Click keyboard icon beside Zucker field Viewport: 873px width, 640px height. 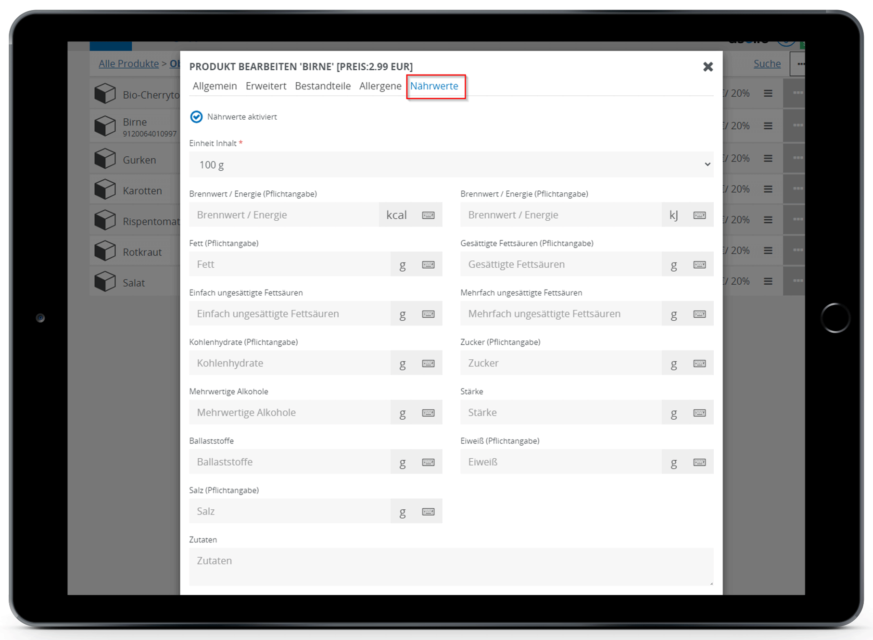point(699,364)
